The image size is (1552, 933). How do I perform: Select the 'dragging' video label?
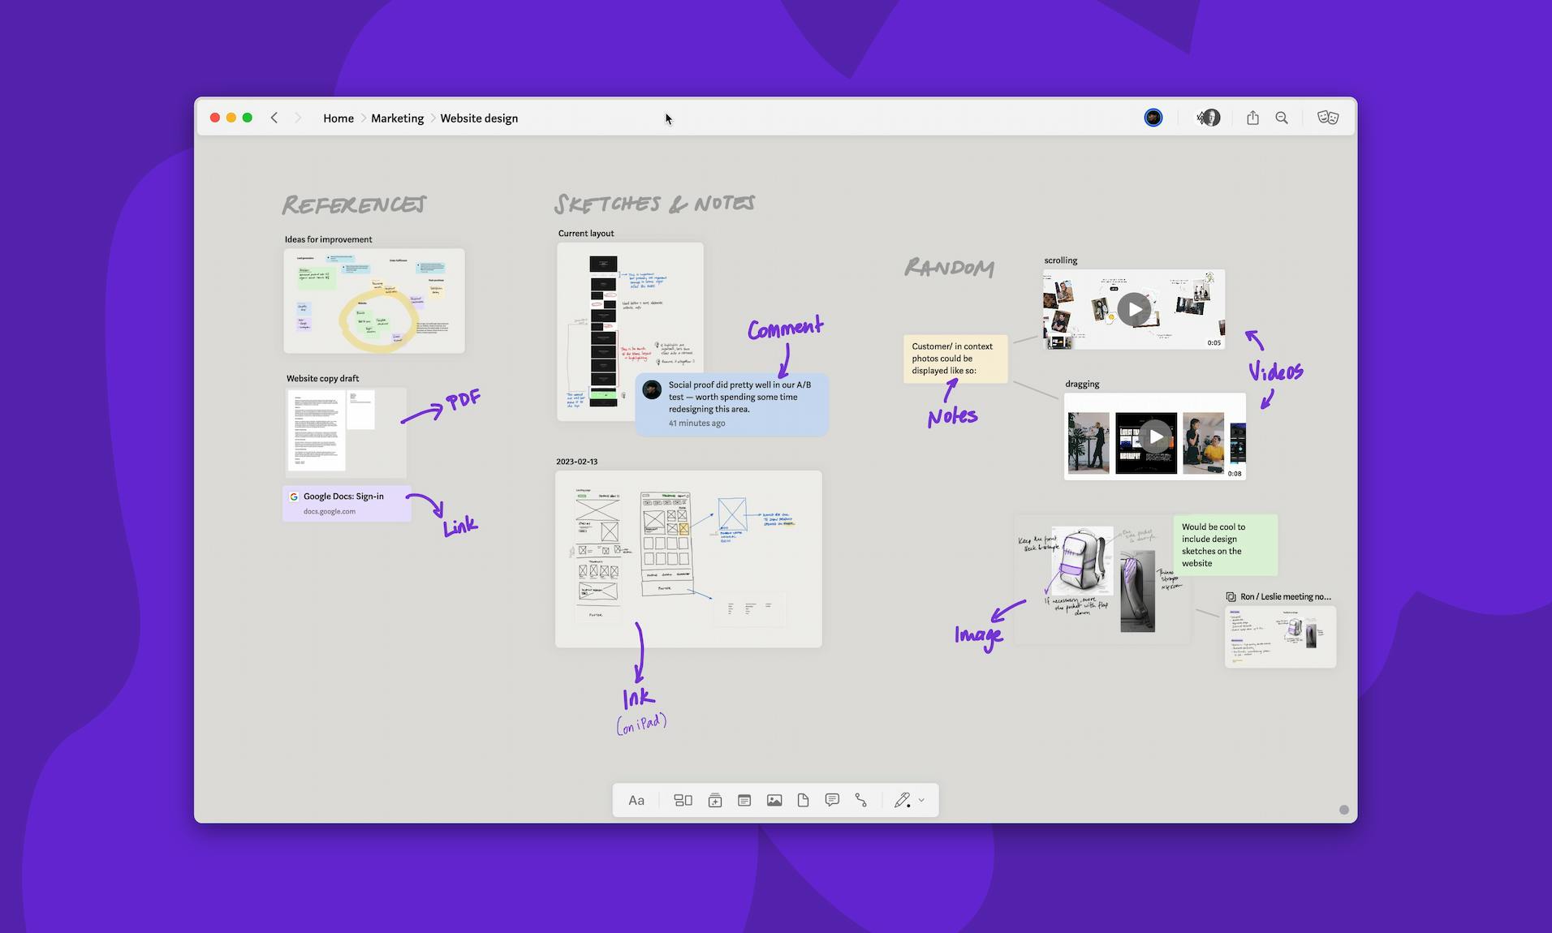(1082, 384)
